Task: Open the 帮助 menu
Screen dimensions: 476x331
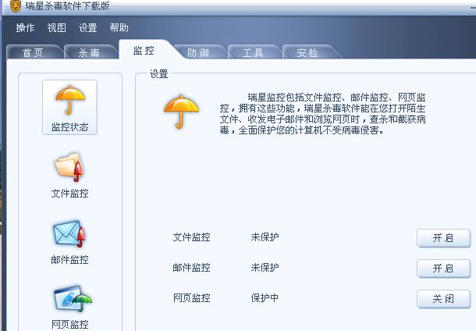Action: click(119, 28)
